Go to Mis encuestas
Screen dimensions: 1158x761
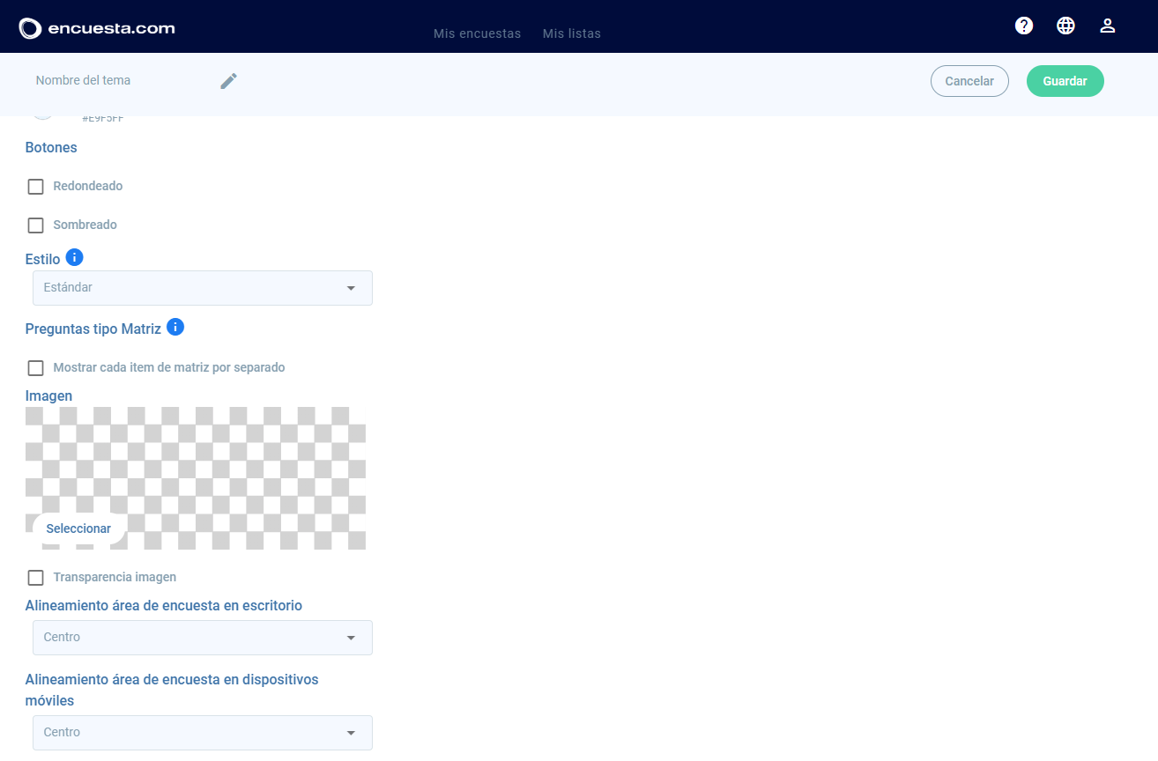coord(477,33)
